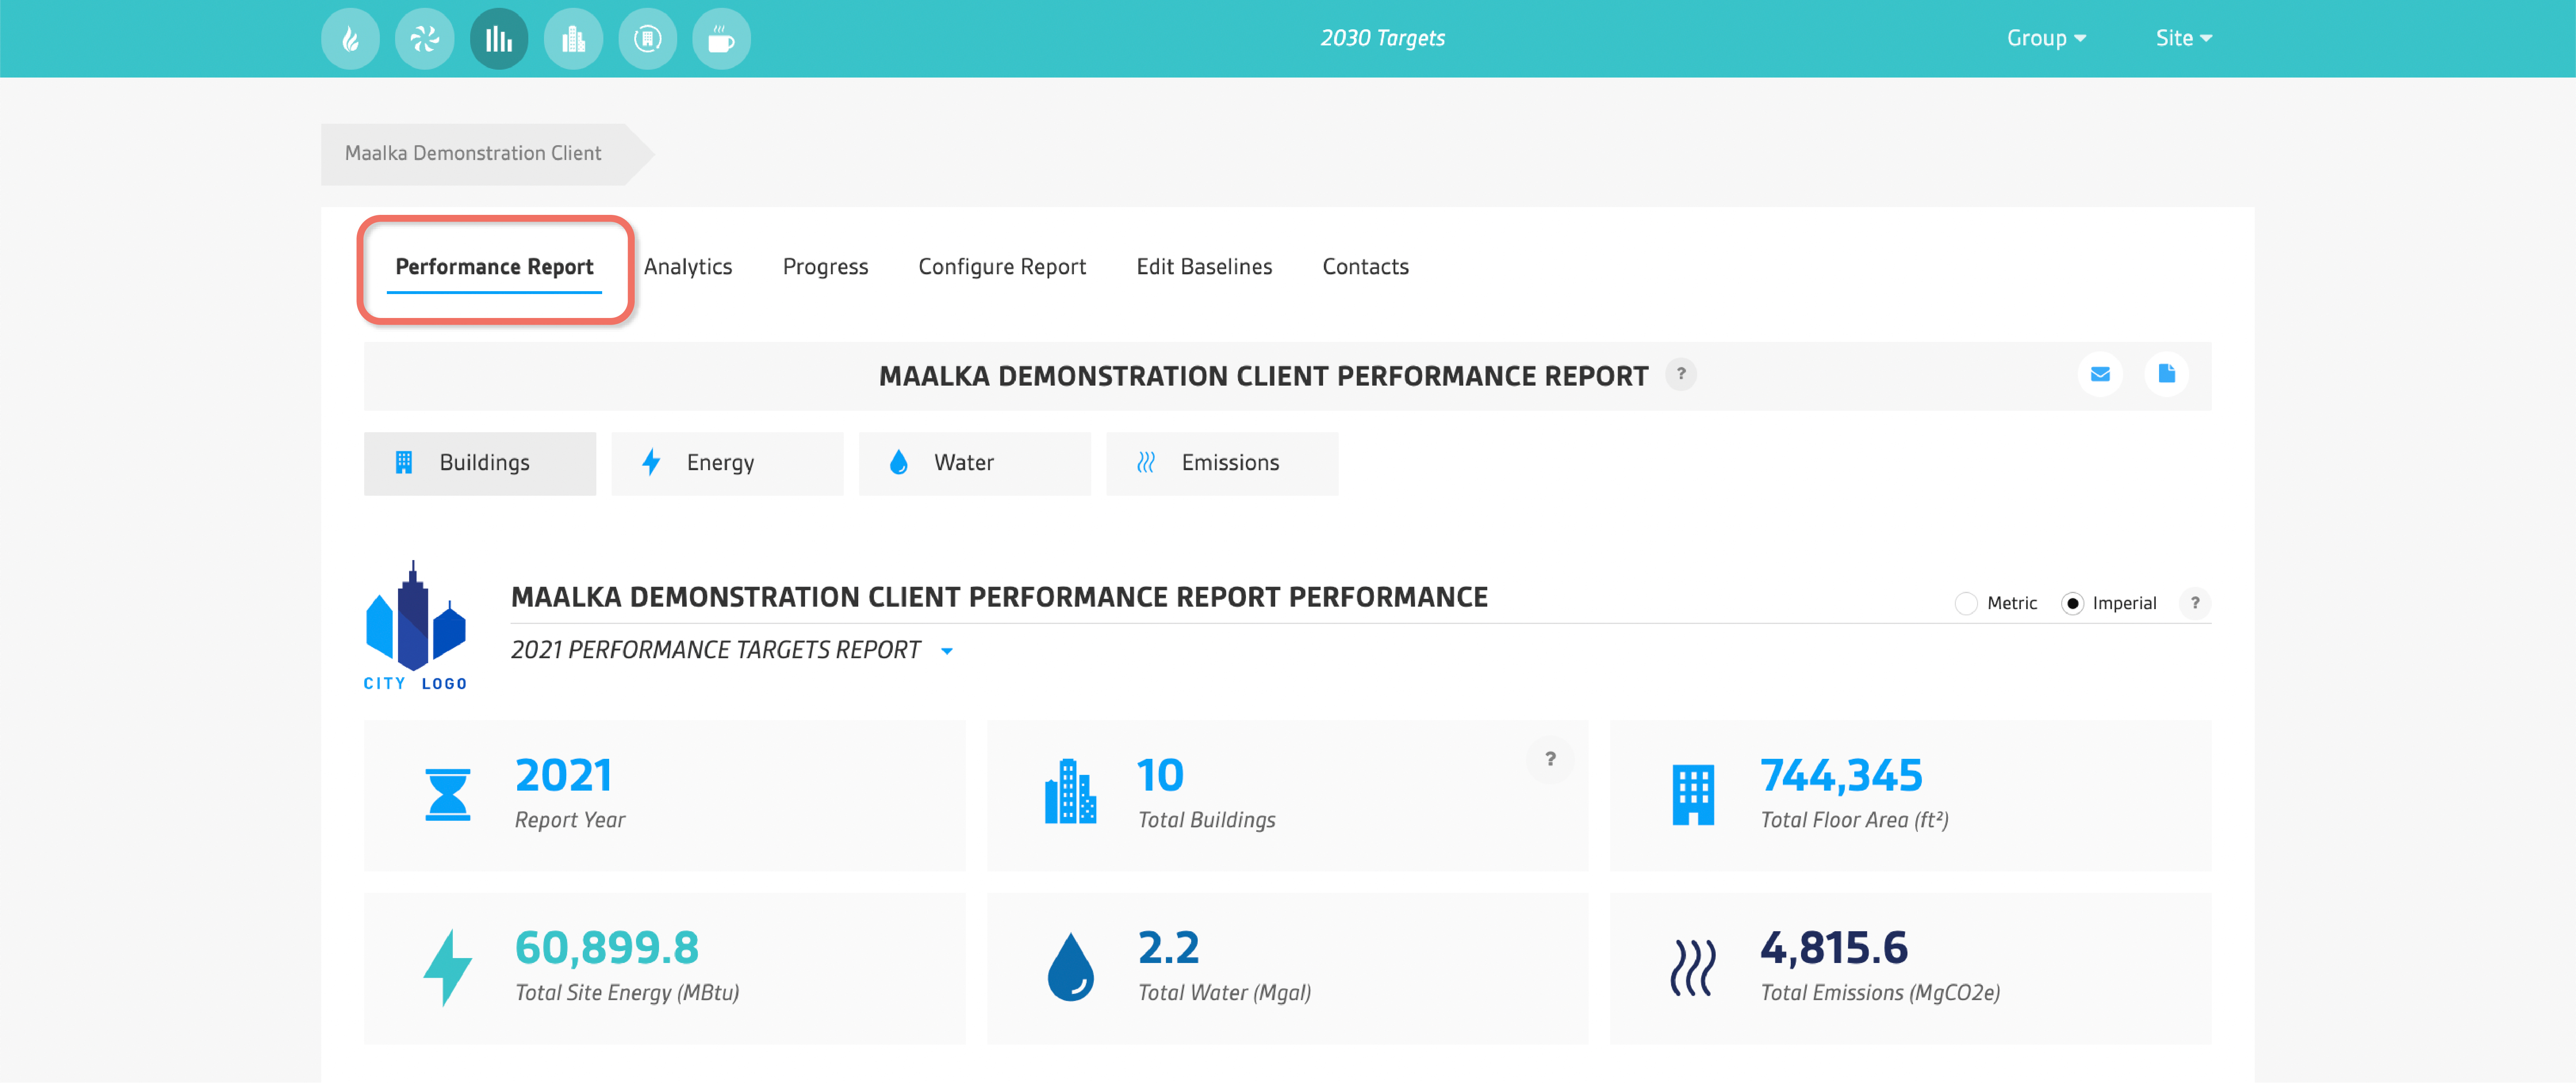Image resolution: width=2576 pixels, height=1083 pixels.
Task: Click the building icon beside Total Floor Area
Action: (x=1693, y=795)
